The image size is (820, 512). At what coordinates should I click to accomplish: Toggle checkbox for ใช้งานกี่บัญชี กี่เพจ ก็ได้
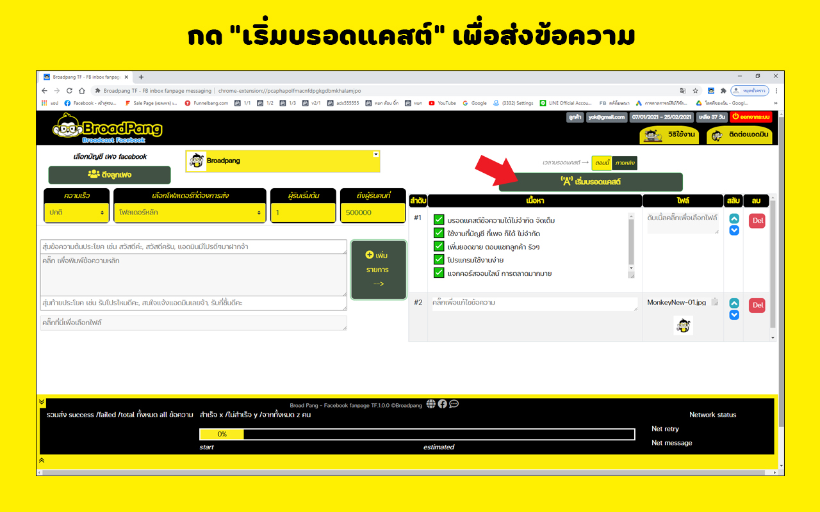click(x=439, y=233)
